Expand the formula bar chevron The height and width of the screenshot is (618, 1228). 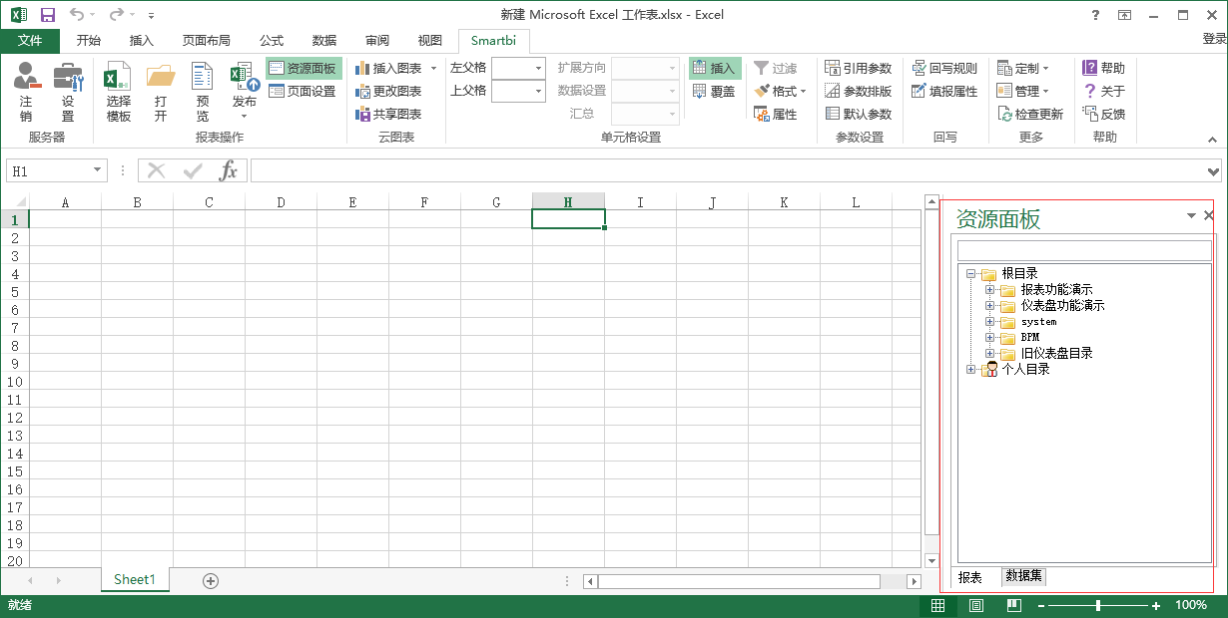point(1213,171)
